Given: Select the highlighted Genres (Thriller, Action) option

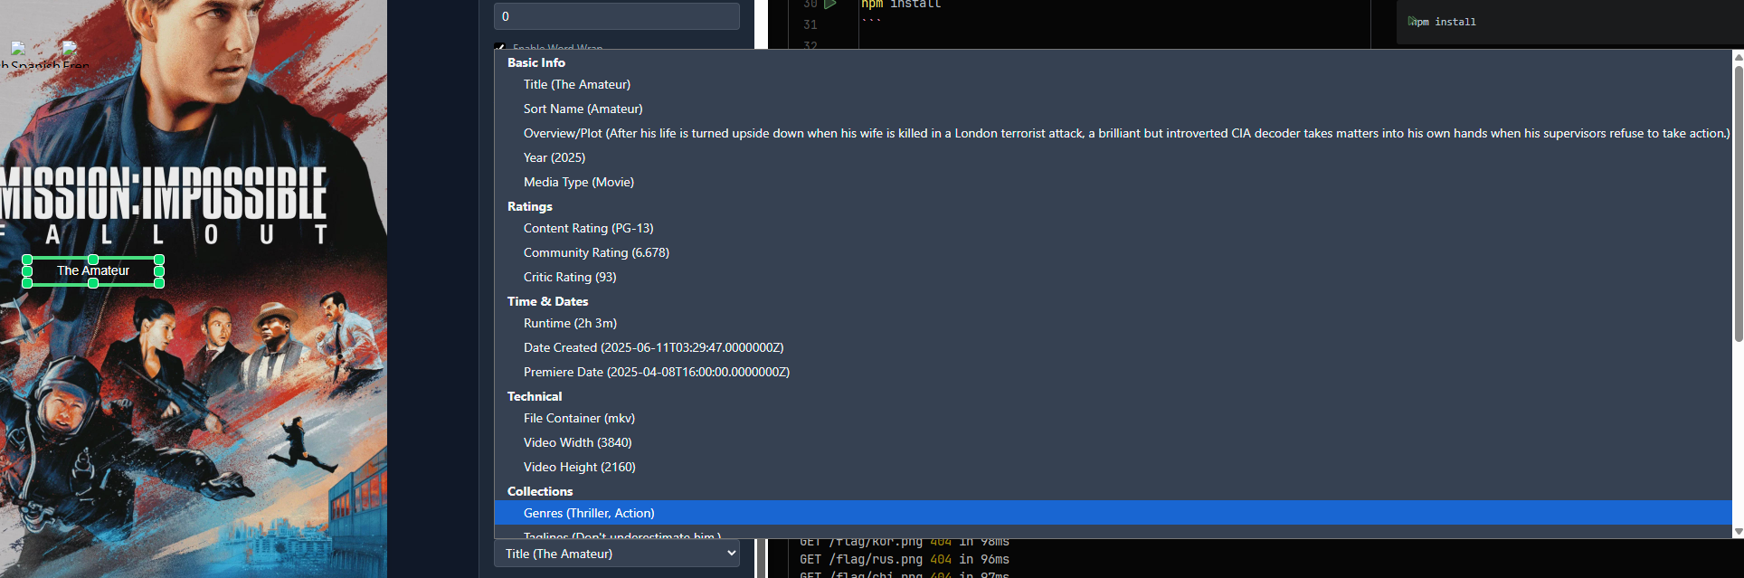Looking at the screenshot, I should tap(1113, 513).
